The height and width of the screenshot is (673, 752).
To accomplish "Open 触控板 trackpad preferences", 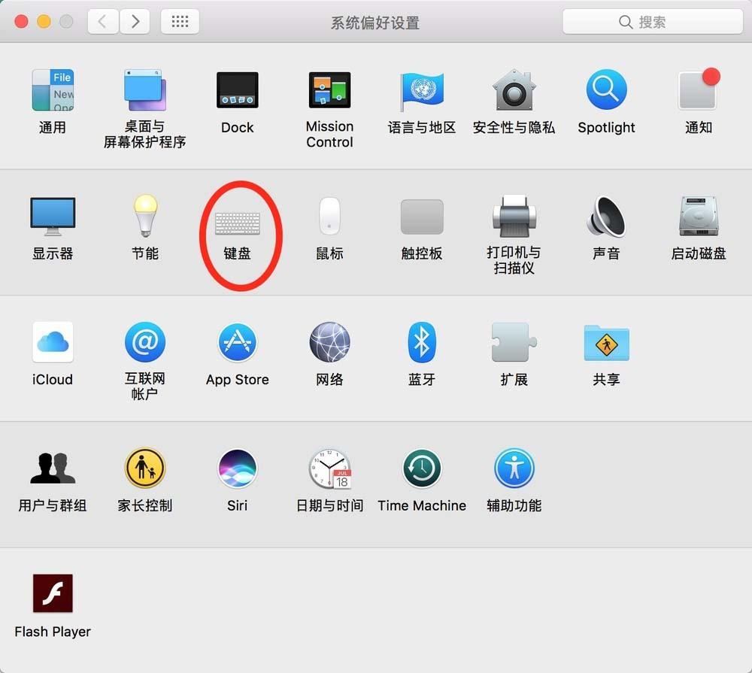I will (422, 217).
